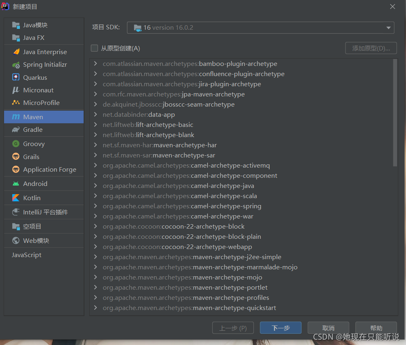Select Kotlin project type
406x345 pixels.
44,198
